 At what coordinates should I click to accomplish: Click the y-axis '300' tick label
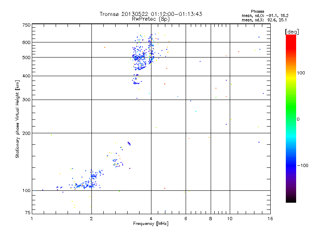coord(26,100)
